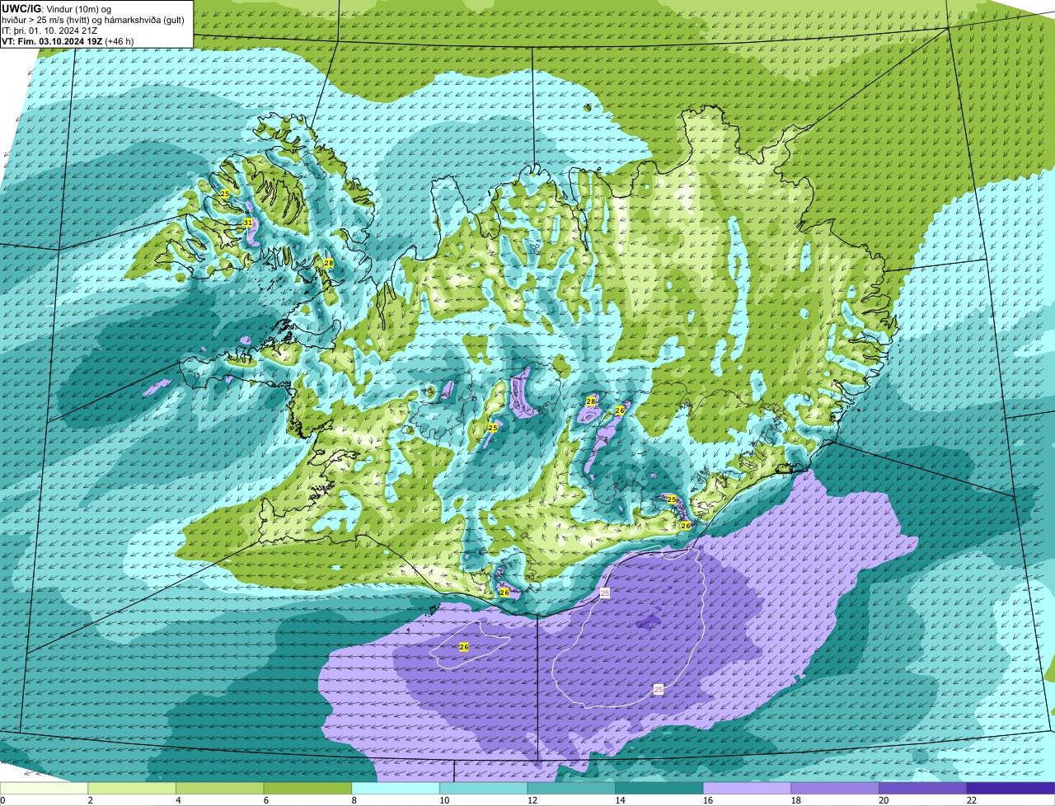This screenshot has width=1055, height=806.
Task: Click the yellow 31 max gust label
Action: point(248,223)
